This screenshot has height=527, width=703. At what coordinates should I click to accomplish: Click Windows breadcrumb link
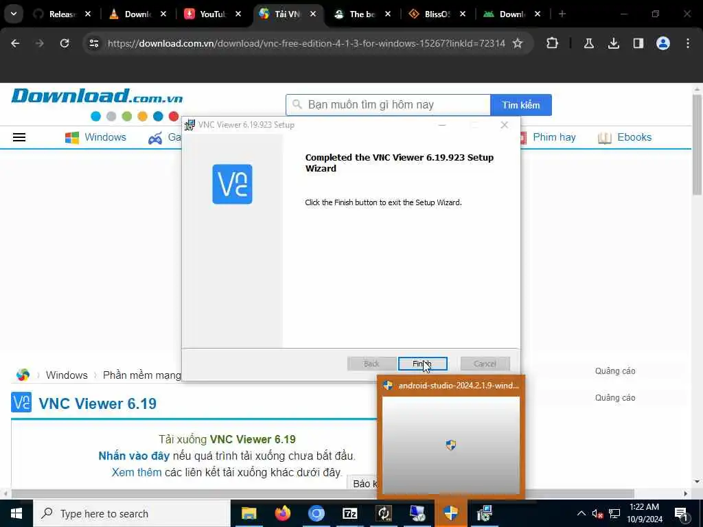(67, 375)
